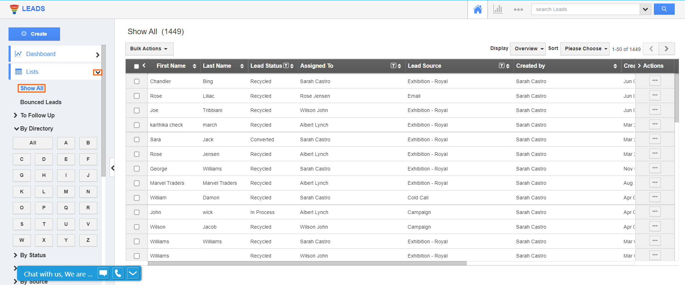This screenshot has height=285, width=685.
Task: Tick the checkbox for Sara Jack
Action: (136, 139)
